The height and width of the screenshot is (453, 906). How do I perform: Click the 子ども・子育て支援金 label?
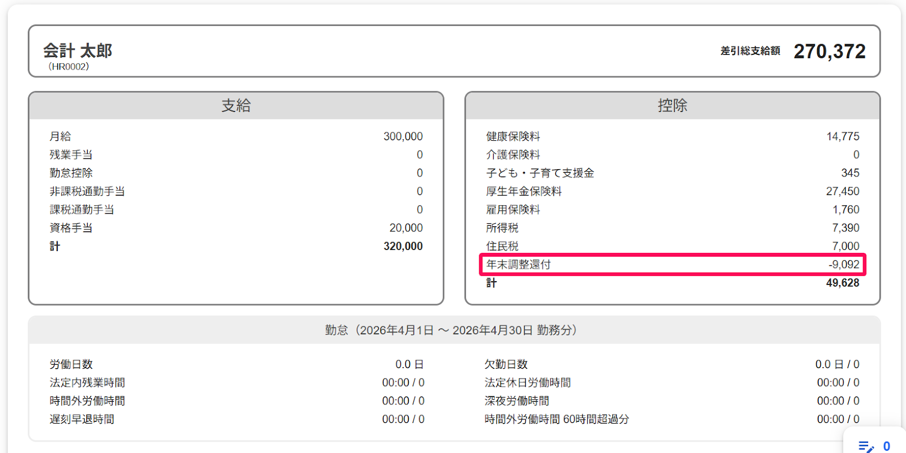(540, 172)
